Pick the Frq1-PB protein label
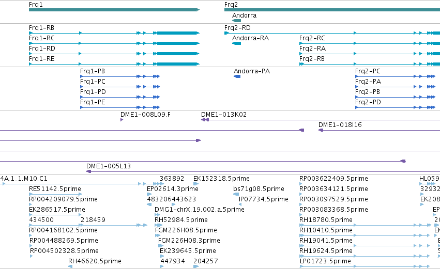 [x=93, y=71]
